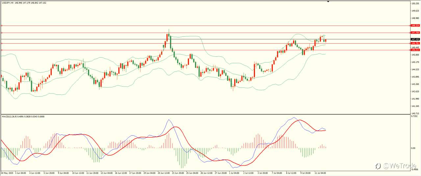This screenshot has height=176, width=421.
Task: Click the 143.895 price scale value
Action: [x=415, y=77]
